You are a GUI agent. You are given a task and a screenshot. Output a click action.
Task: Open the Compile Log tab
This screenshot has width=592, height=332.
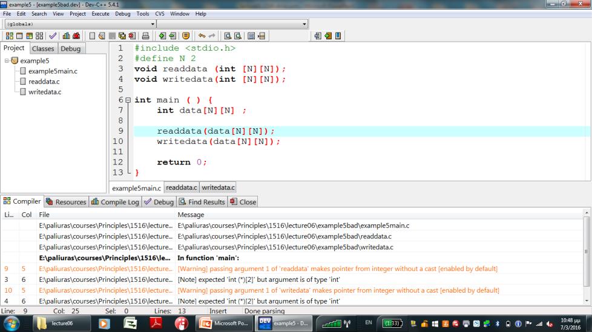(x=116, y=202)
